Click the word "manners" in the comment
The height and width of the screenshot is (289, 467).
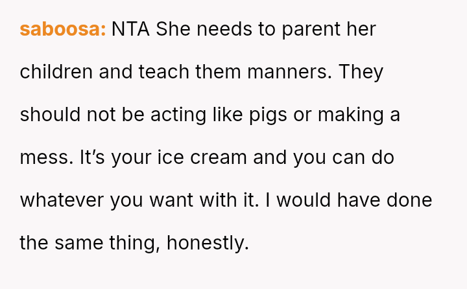click(289, 72)
